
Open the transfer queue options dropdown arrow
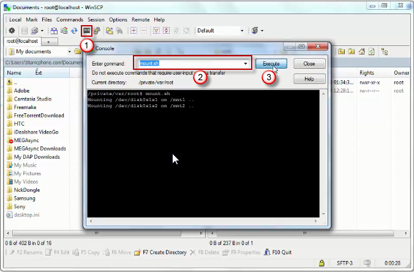tap(42, 31)
